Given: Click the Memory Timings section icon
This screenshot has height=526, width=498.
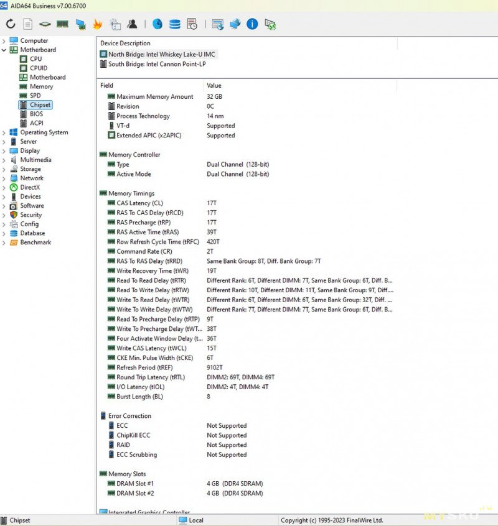Looking at the screenshot, I should pyautogui.click(x=103, y=193).
